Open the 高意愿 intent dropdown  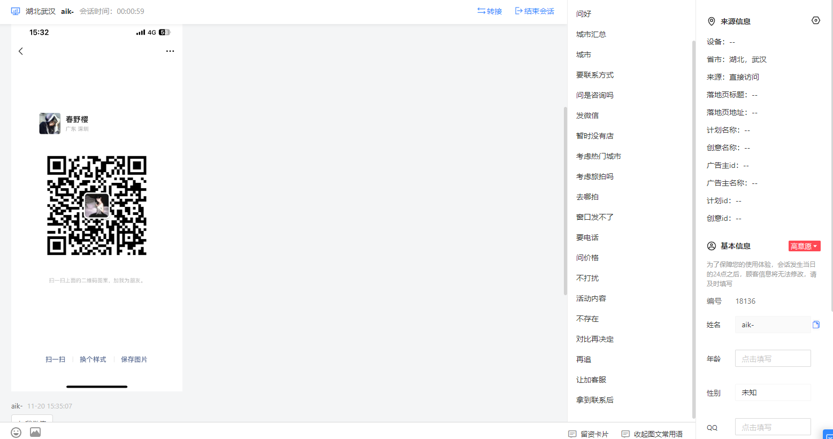pos(804,246)
